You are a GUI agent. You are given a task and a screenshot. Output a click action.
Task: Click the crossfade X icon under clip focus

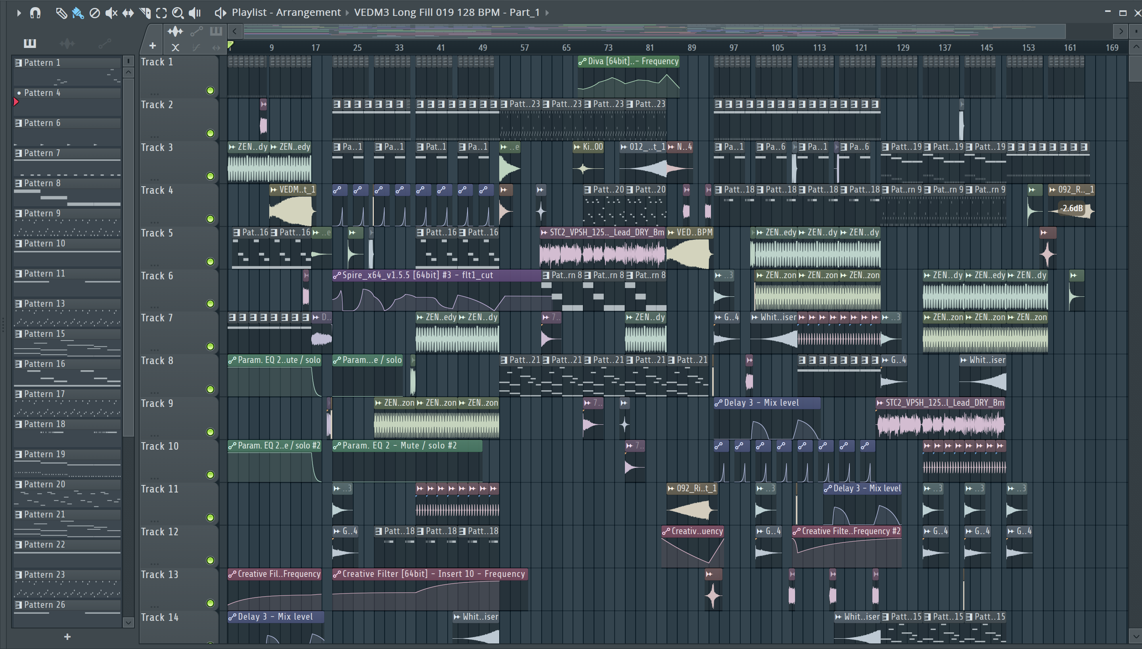click(x=175, y=47)
